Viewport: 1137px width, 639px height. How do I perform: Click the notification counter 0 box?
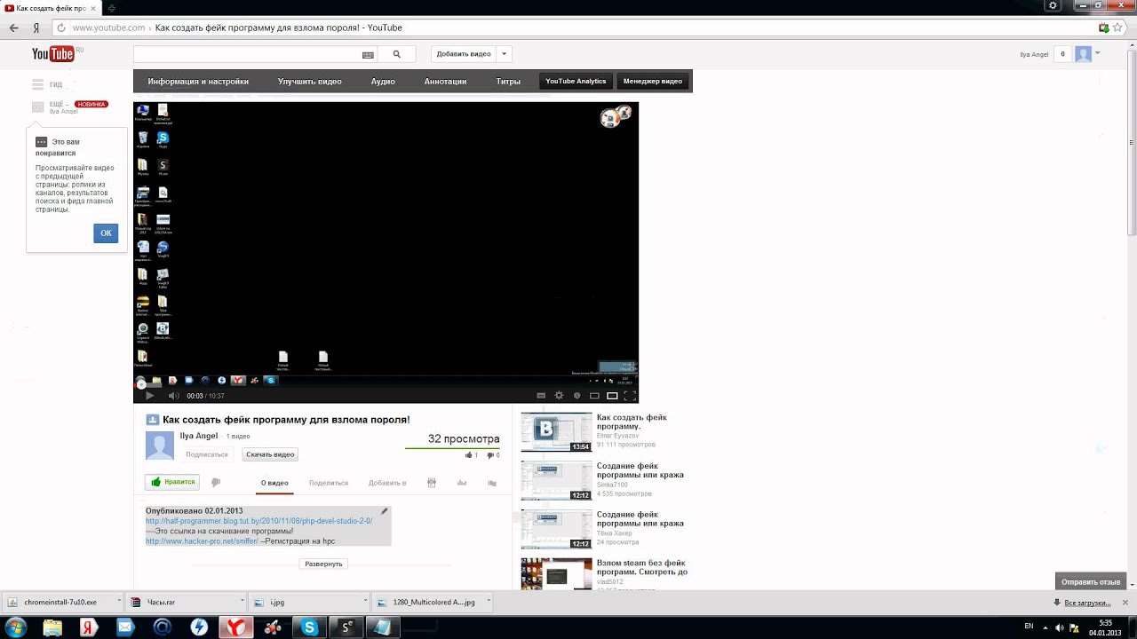1062,54
